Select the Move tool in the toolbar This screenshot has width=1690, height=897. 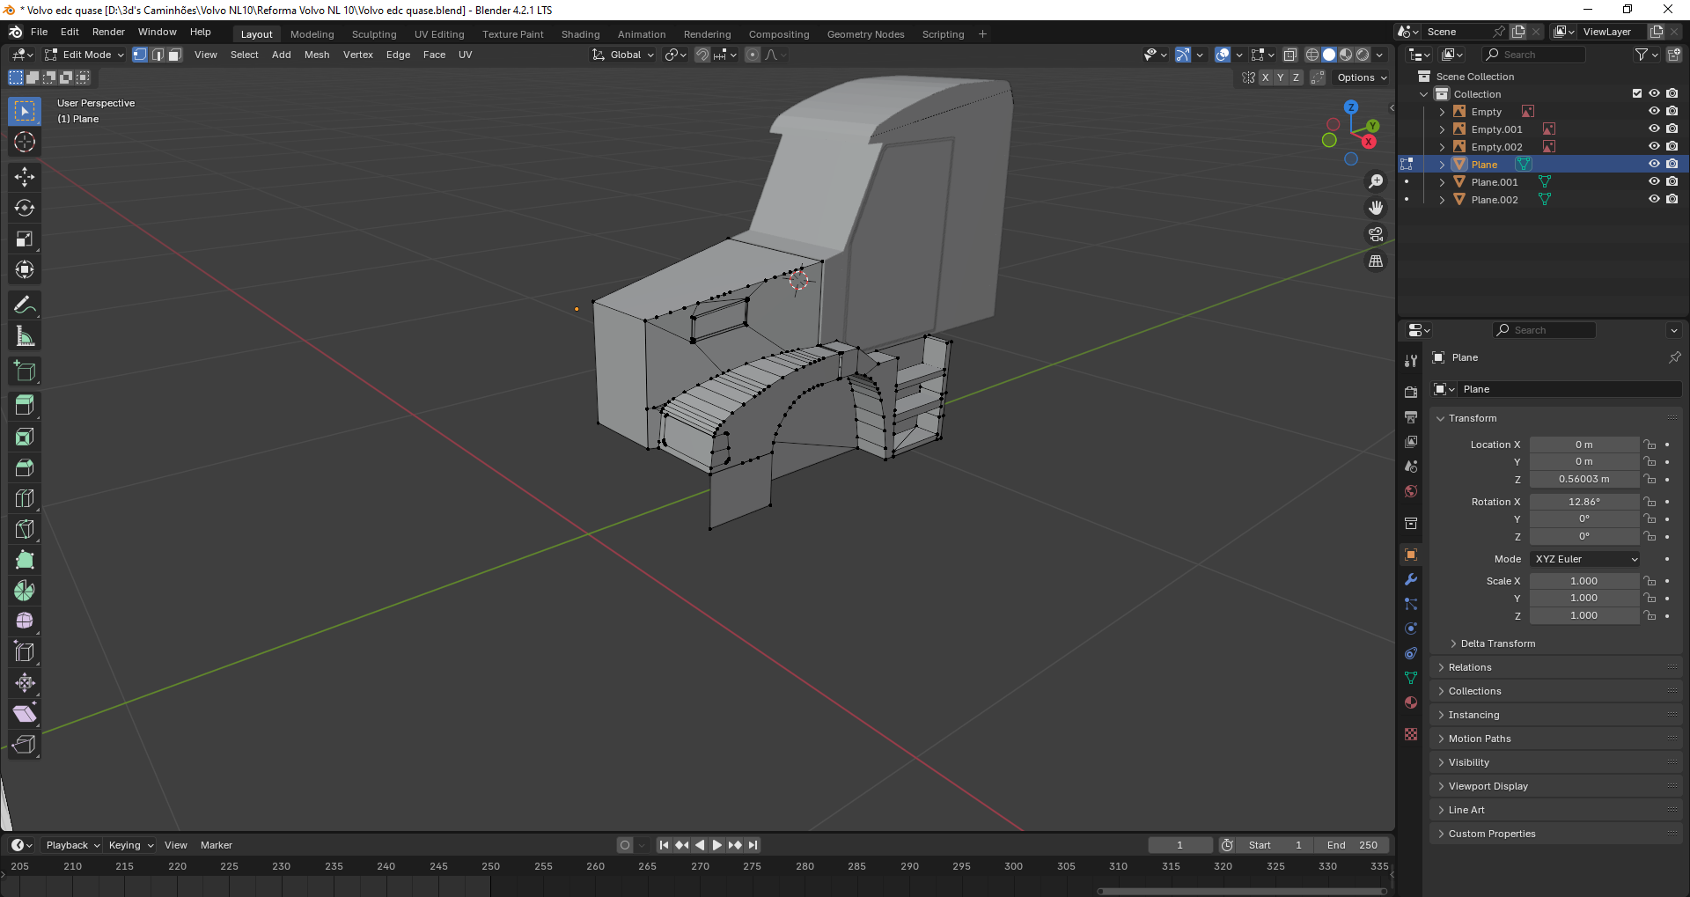click(x=25, y=177)
